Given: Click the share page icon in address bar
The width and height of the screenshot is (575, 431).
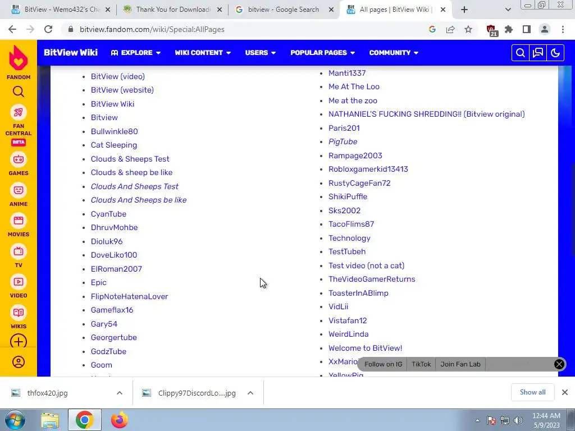Looking at the screenshot, I should [x=450, y=29].
